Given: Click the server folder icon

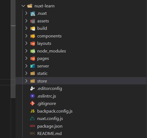Looking at the screenshot, I should point(33,66).
